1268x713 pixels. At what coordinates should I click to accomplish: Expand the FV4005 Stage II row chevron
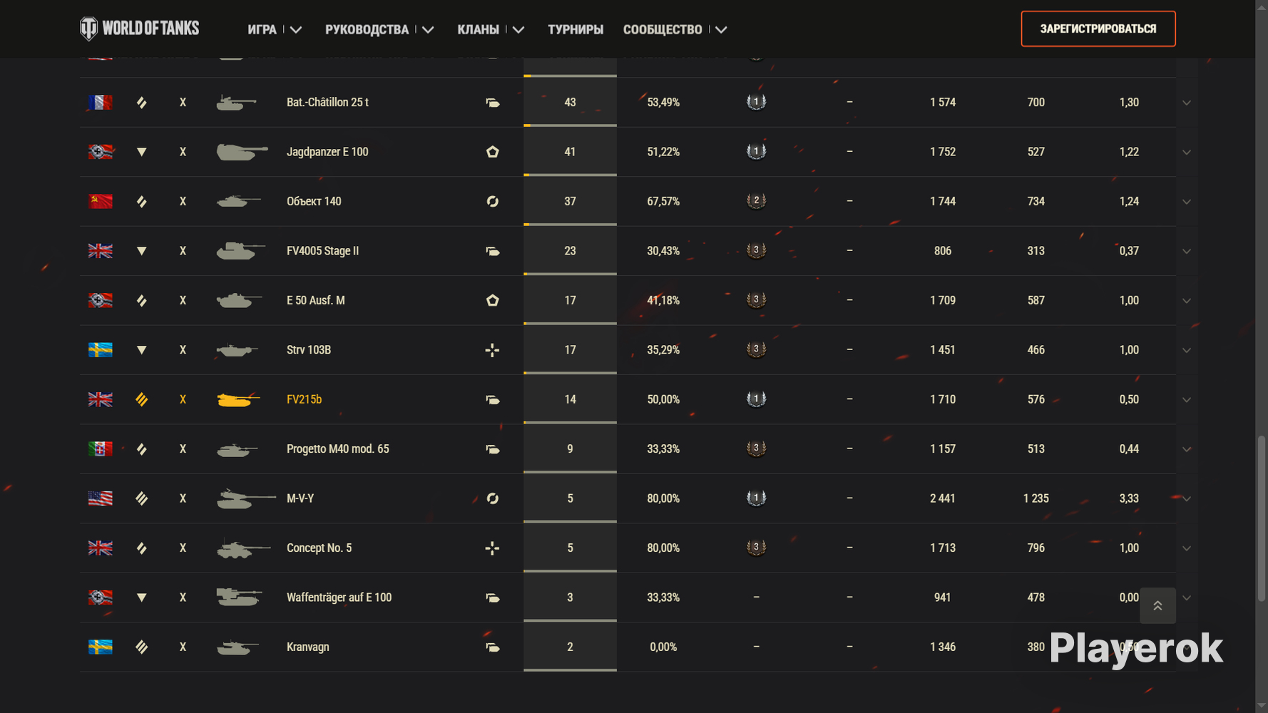point(1187,251)
